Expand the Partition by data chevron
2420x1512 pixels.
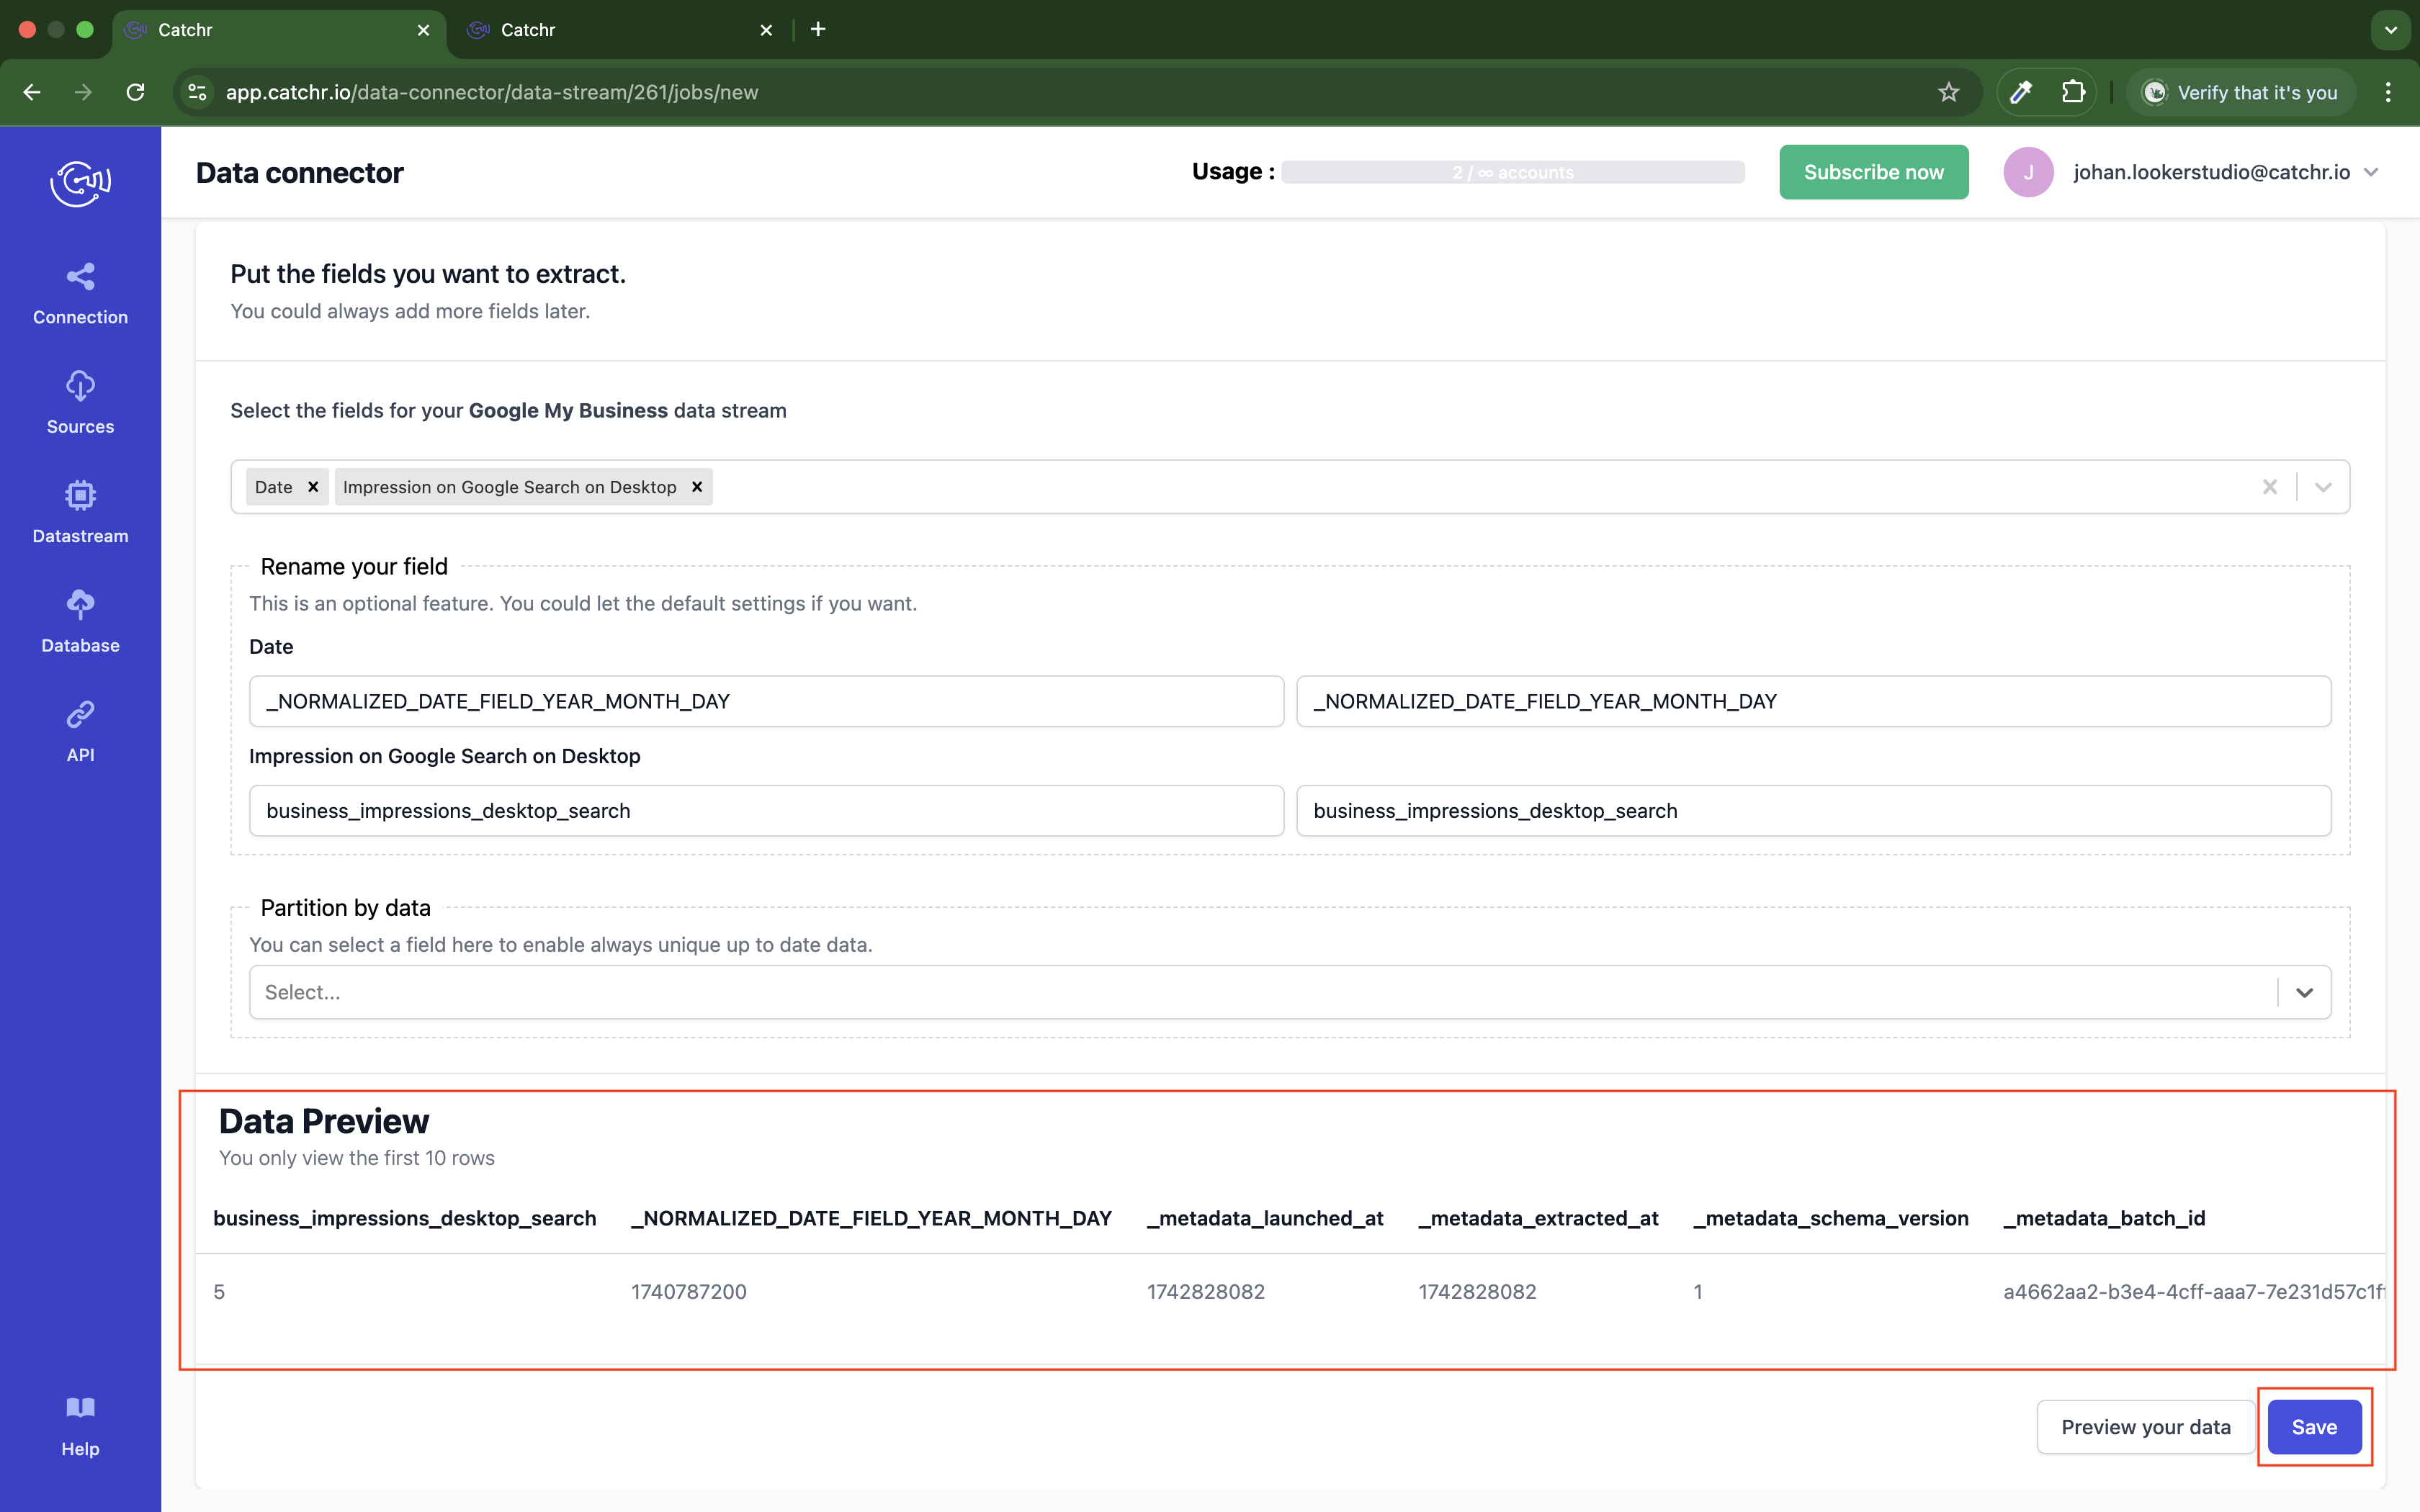pos(2304,992)
